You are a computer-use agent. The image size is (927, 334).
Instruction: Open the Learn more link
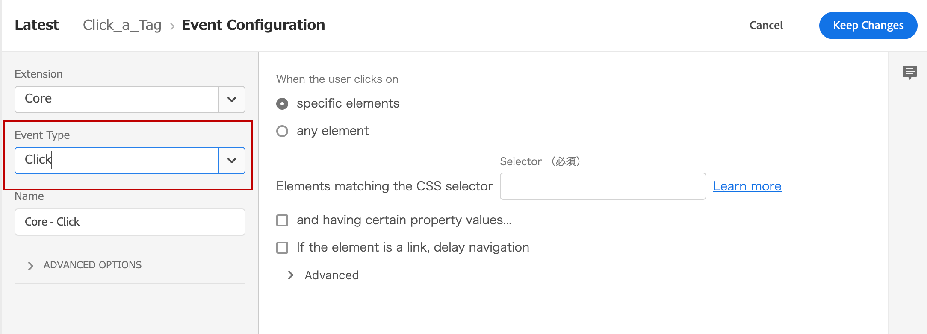tap(747, 186)
